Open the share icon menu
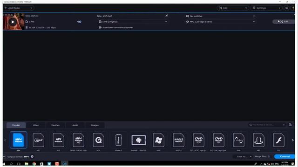298x167 pixels. [x=286, y=8]
